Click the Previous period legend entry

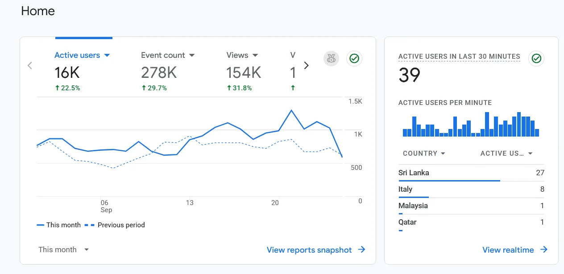[x=115, y=225]
